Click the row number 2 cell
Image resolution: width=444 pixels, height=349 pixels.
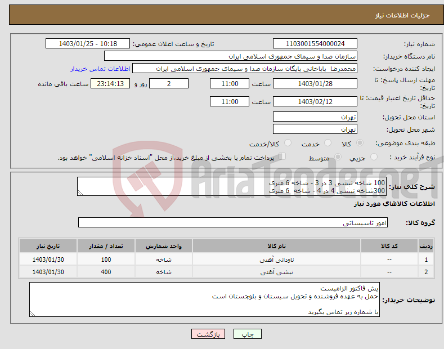pos(426,272)
